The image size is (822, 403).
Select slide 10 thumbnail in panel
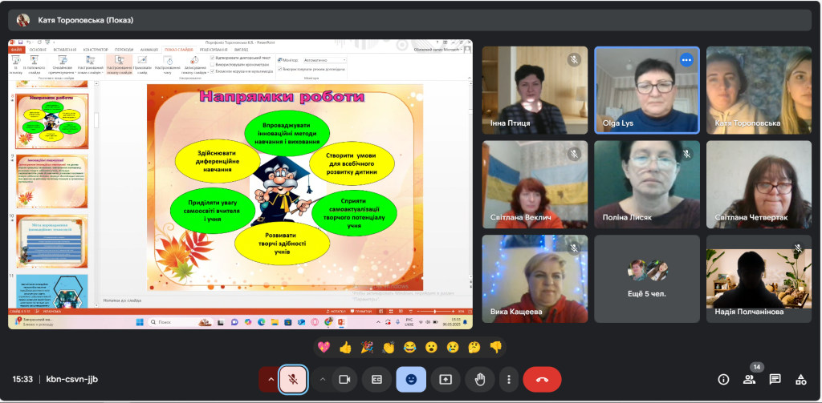[52, 240]
